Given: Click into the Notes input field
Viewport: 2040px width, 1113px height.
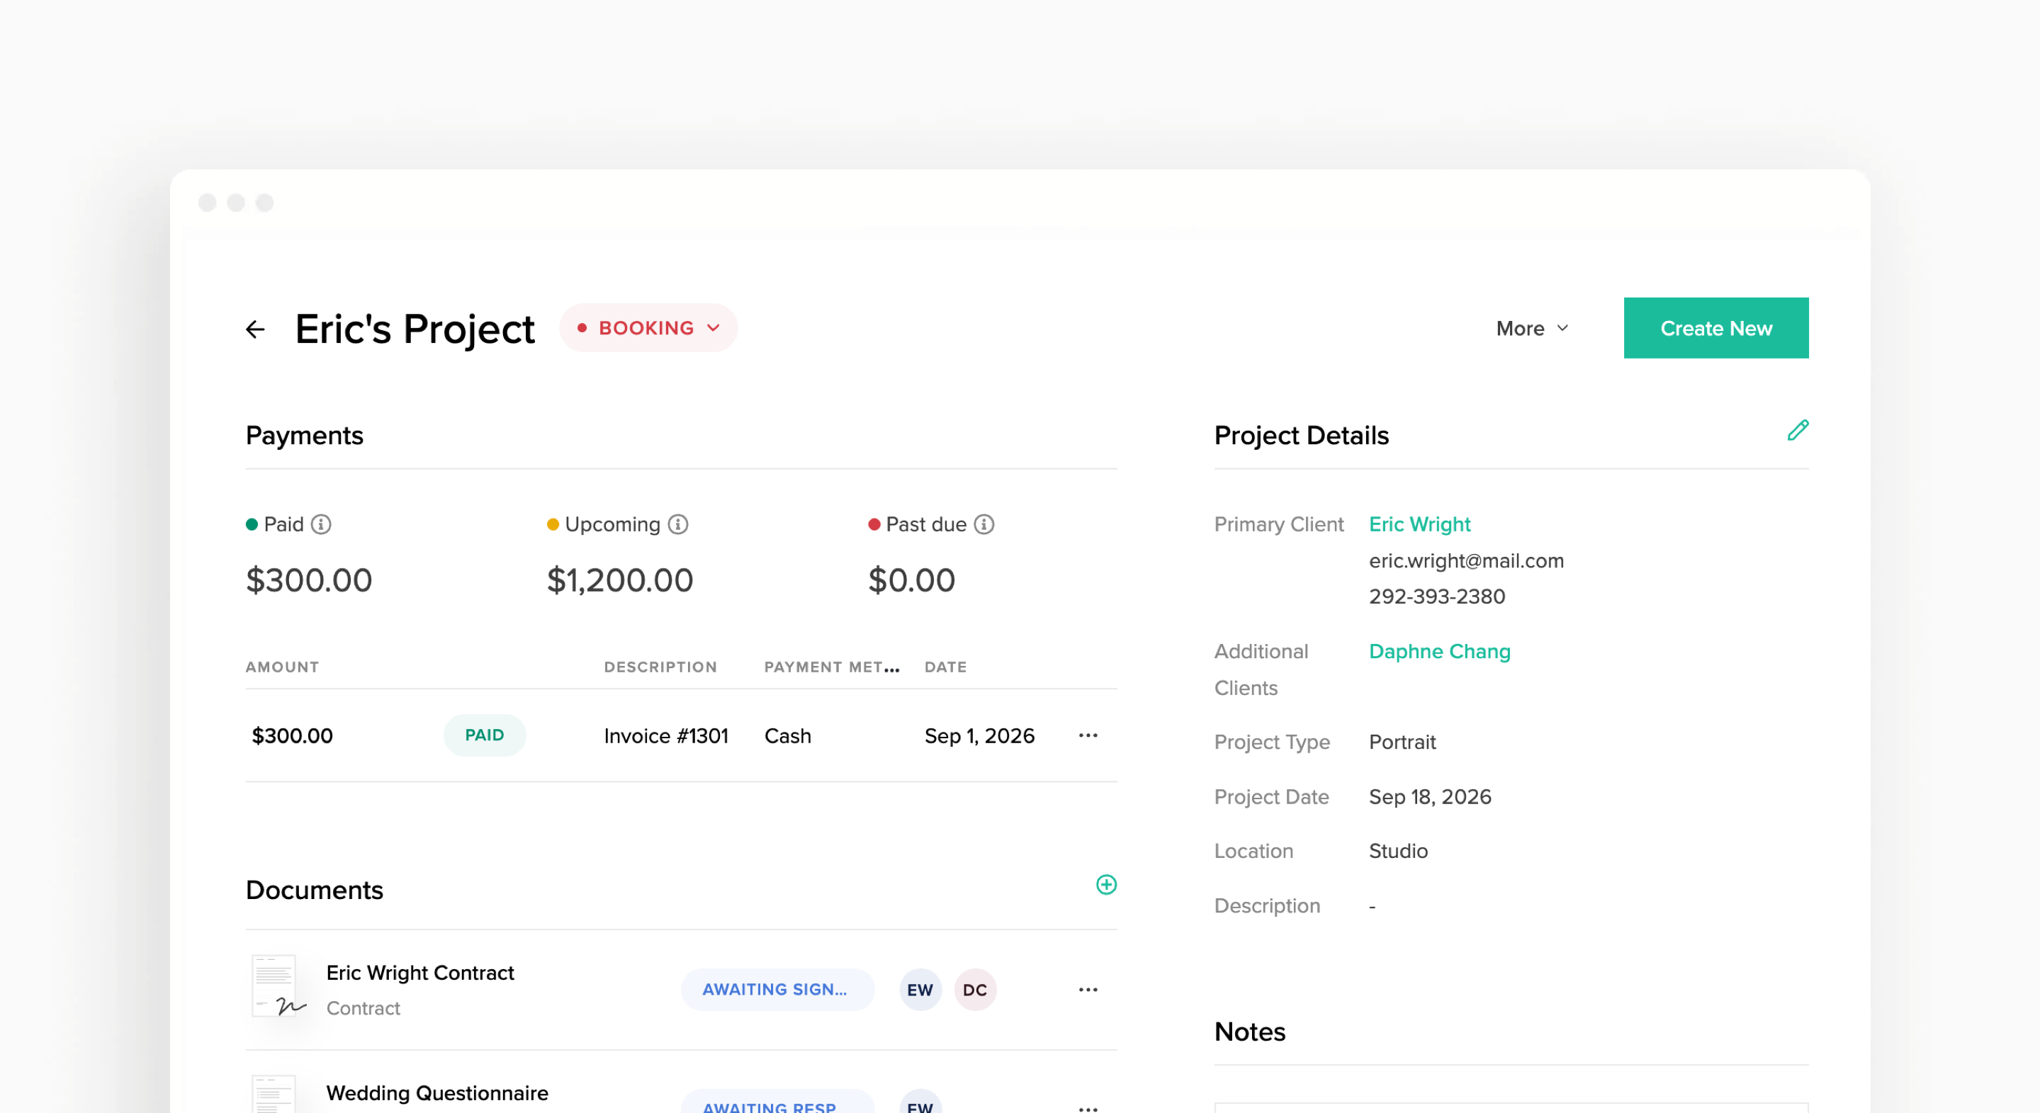Looking at the screenshot, I should [x=1511, y=1107].
